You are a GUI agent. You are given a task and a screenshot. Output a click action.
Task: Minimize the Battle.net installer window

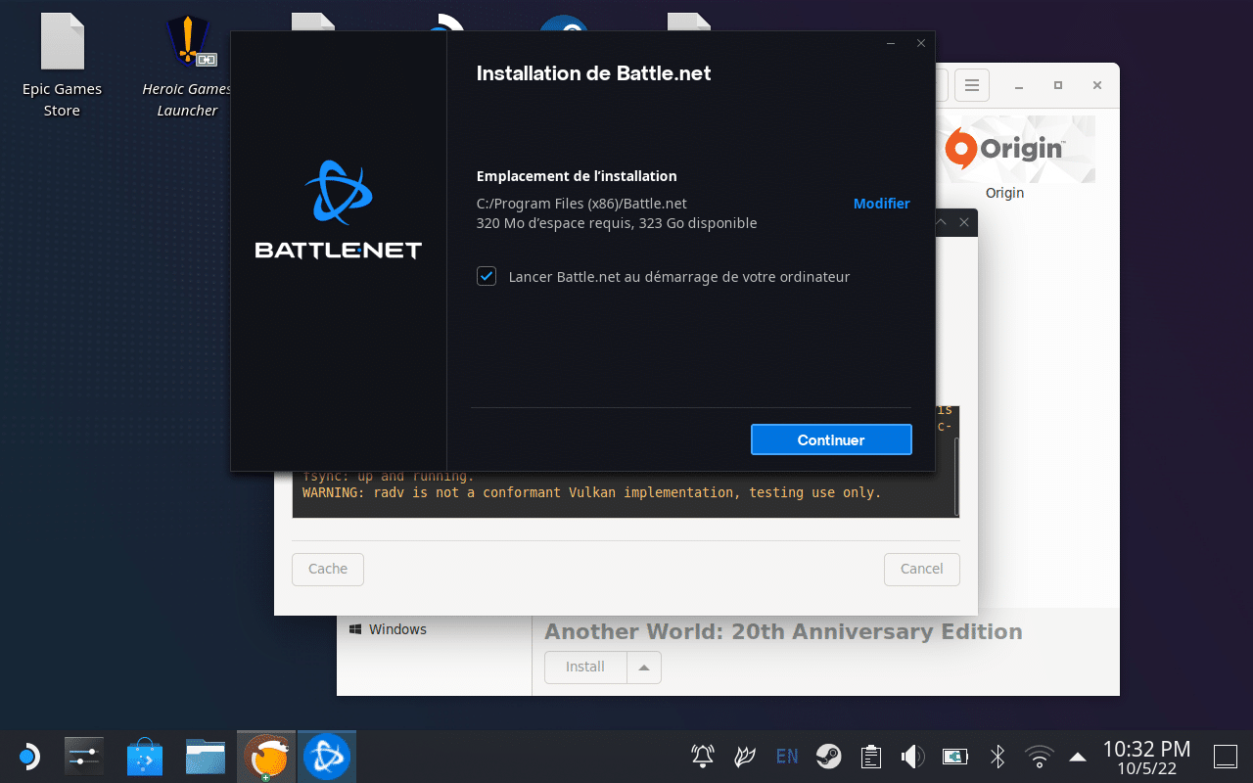pyautogui.click(x=891, y=43)
